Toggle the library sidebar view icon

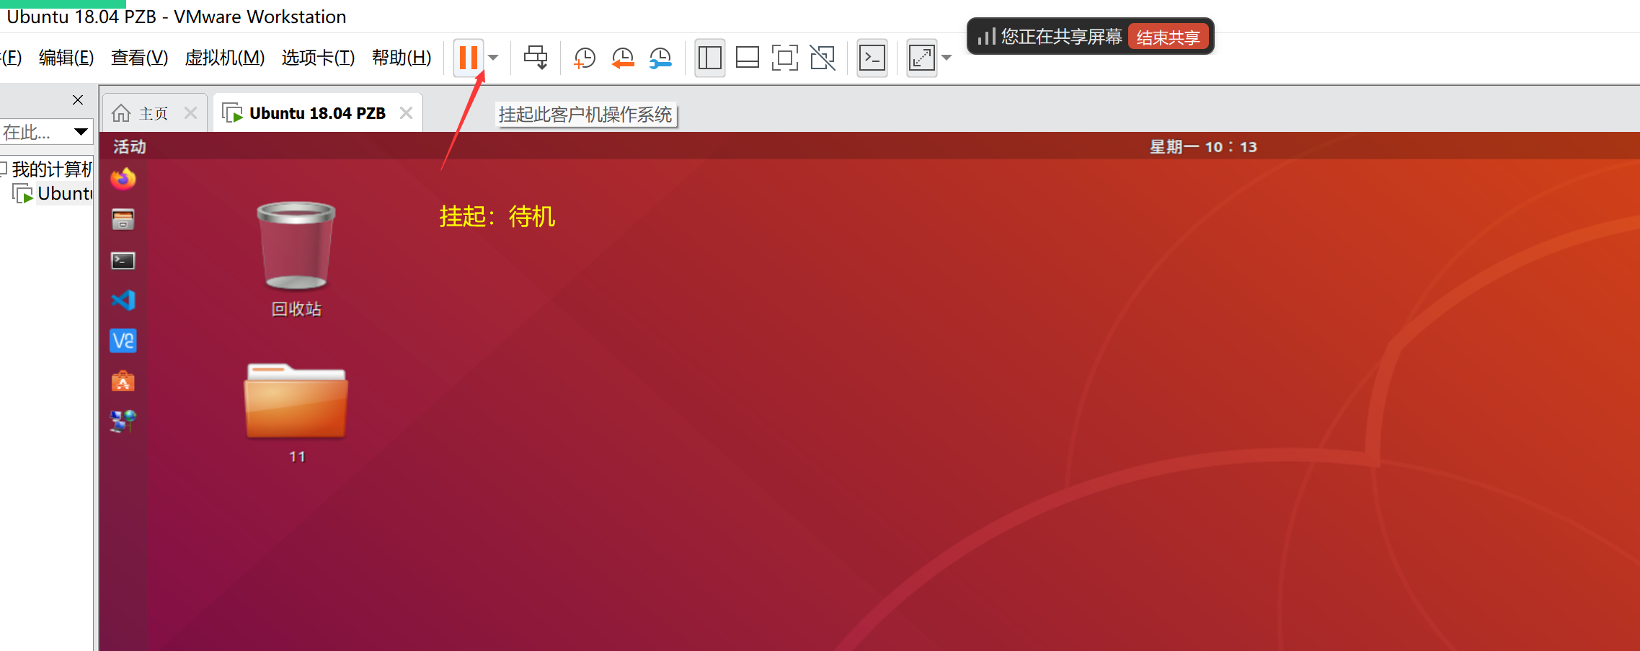710,58
